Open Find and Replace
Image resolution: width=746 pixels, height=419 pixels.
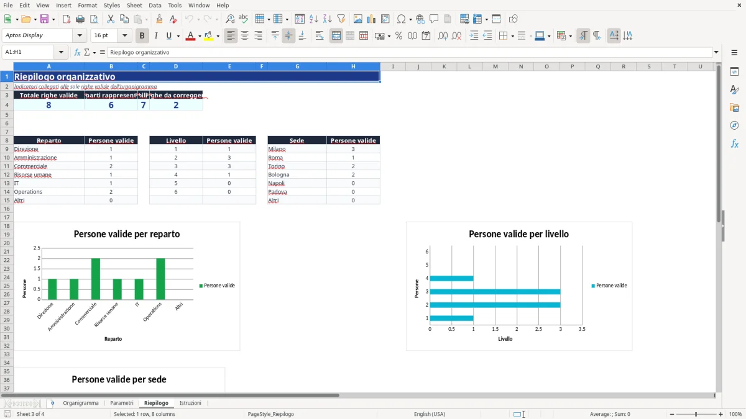coord(230,19)
